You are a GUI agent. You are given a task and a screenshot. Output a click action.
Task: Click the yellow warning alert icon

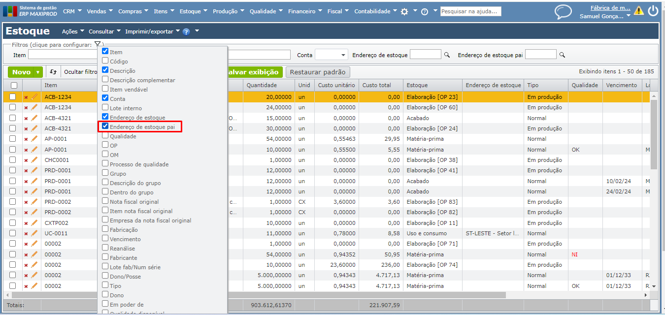(x=639, y=11)
